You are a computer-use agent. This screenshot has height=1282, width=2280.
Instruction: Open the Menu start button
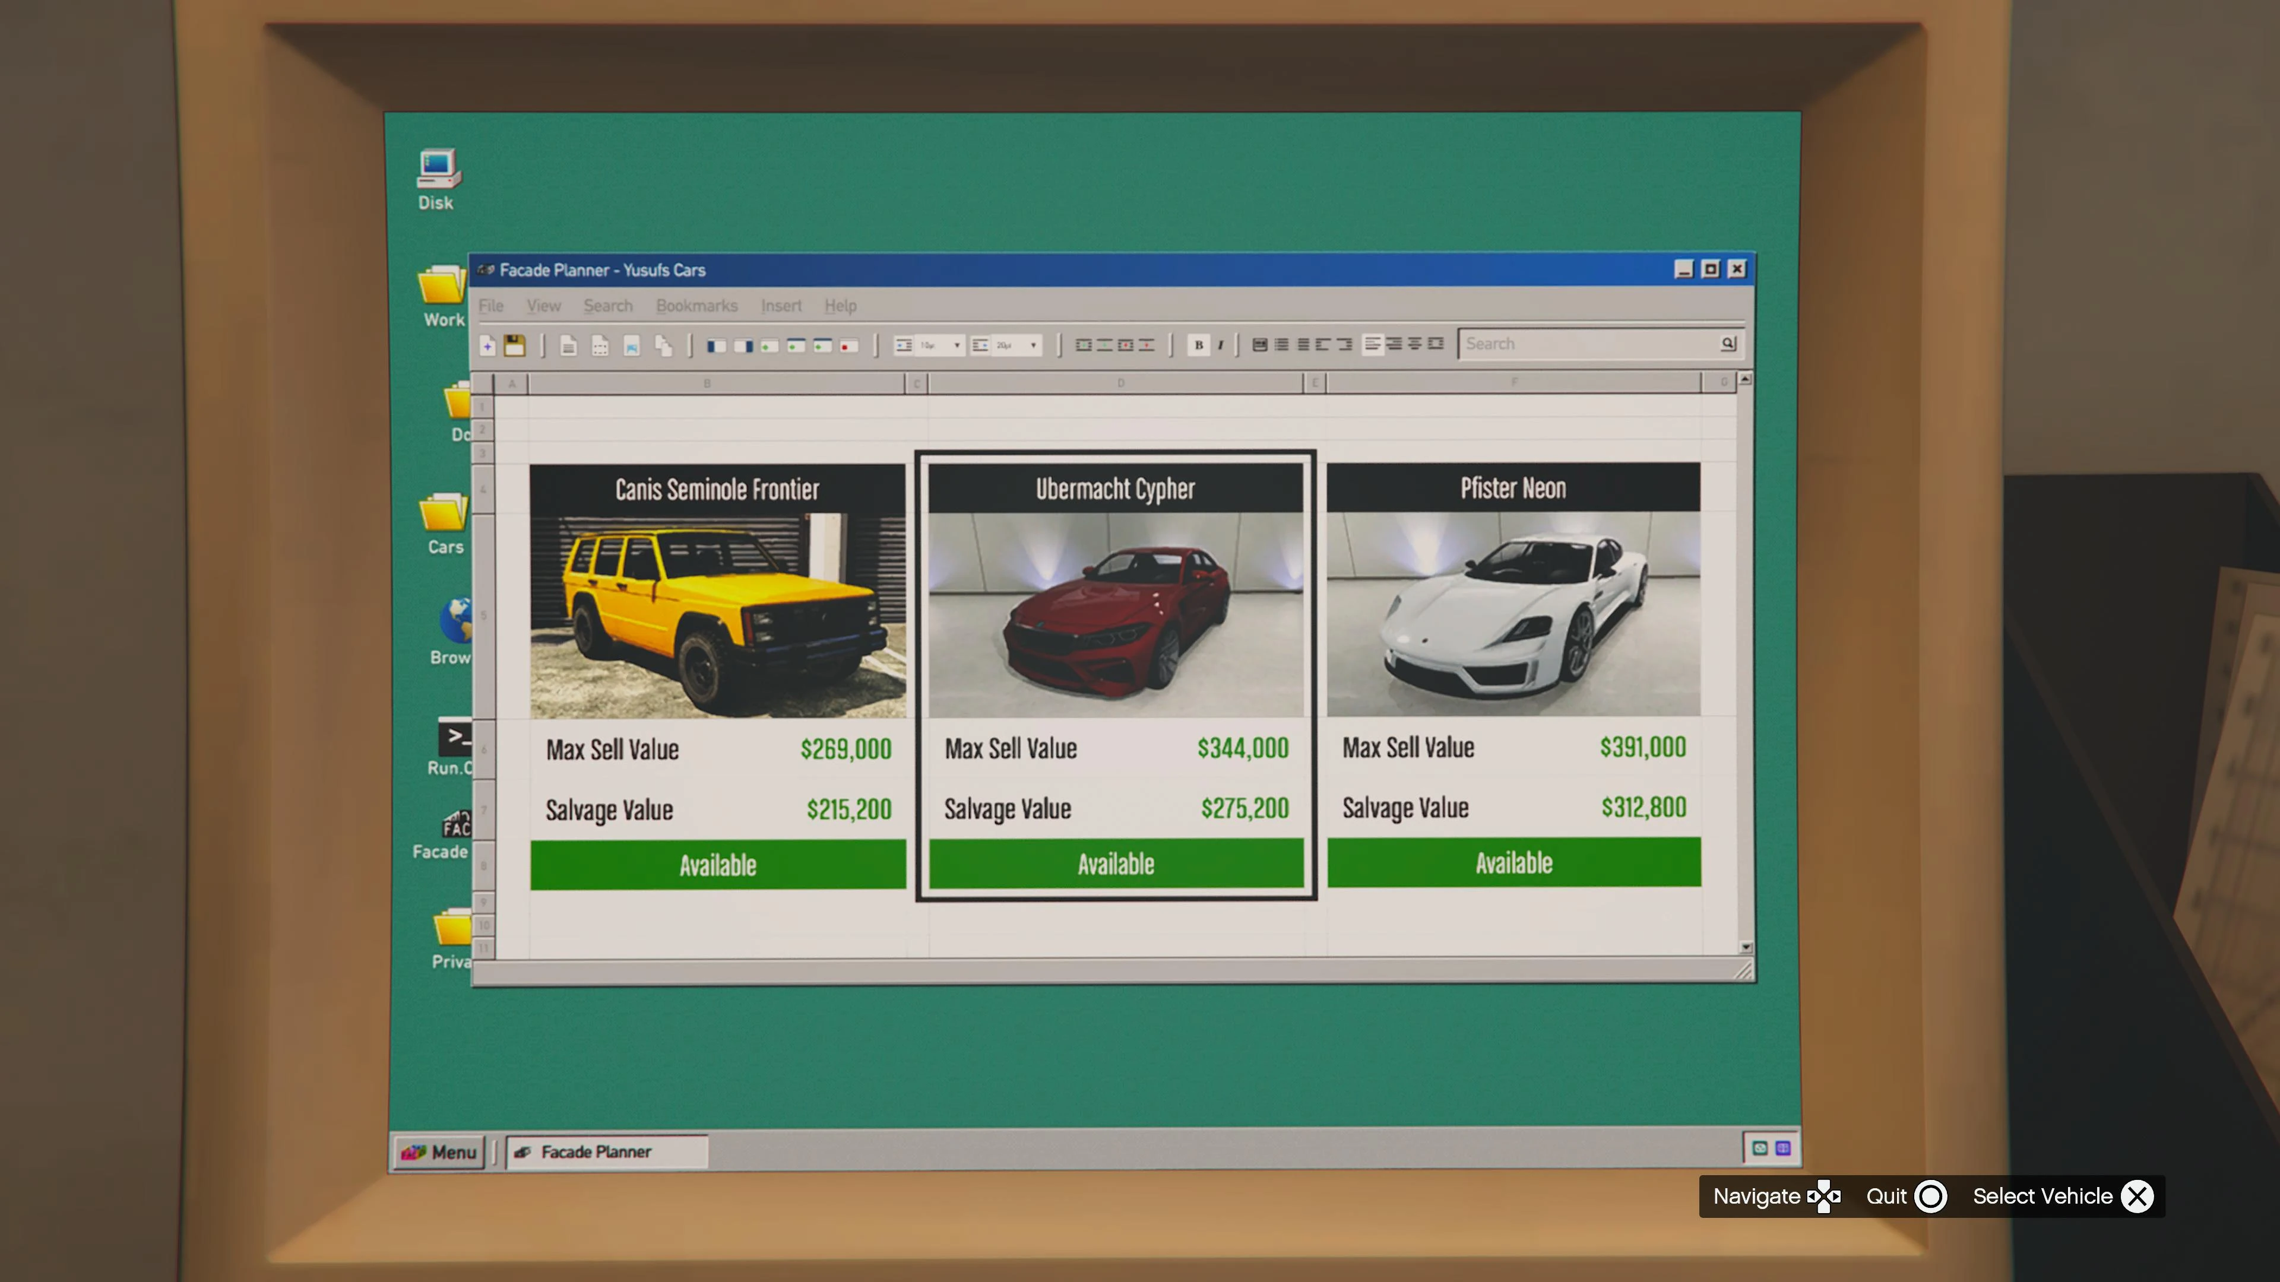439,1151
